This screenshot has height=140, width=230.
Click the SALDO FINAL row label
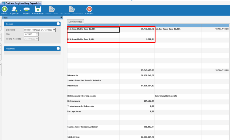[x=74, y=137]
